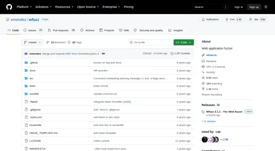Click the eye icon beside 169 watching

click(x=203, y=83)
